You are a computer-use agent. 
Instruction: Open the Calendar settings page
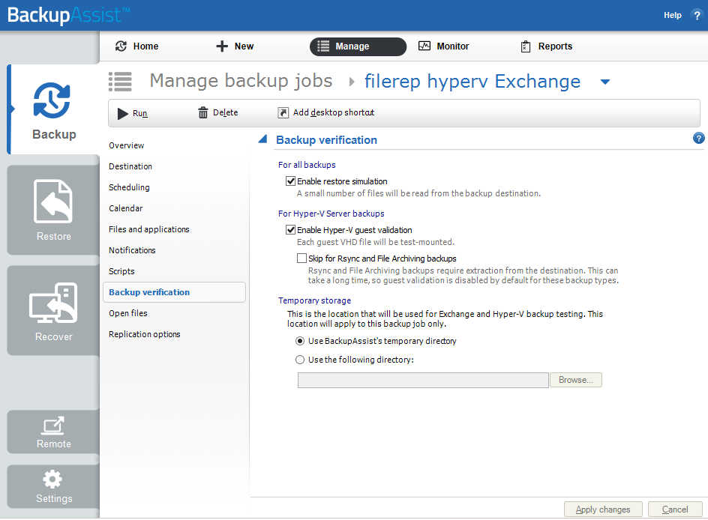125,208
